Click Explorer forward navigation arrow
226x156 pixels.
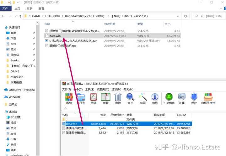[x=10, y=16]
